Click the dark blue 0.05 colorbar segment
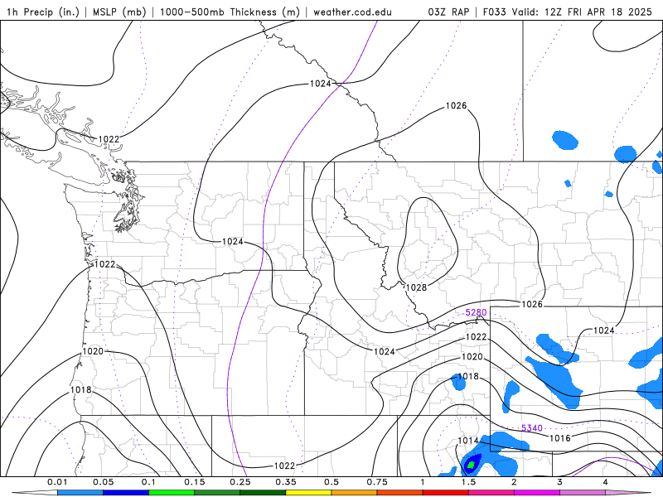Image resolution: width=663 pixels, height=497 pixels. 126,492
